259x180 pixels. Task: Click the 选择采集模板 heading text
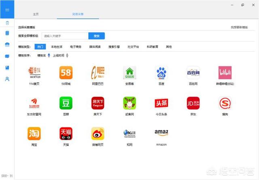click(27, 27)
